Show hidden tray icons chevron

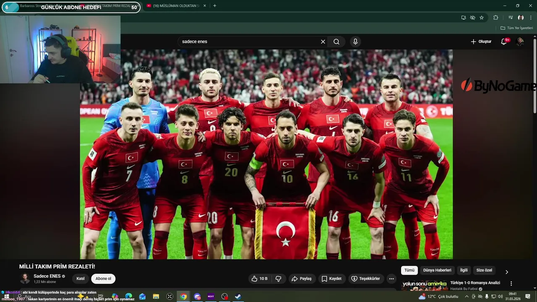tap(467, 297)
